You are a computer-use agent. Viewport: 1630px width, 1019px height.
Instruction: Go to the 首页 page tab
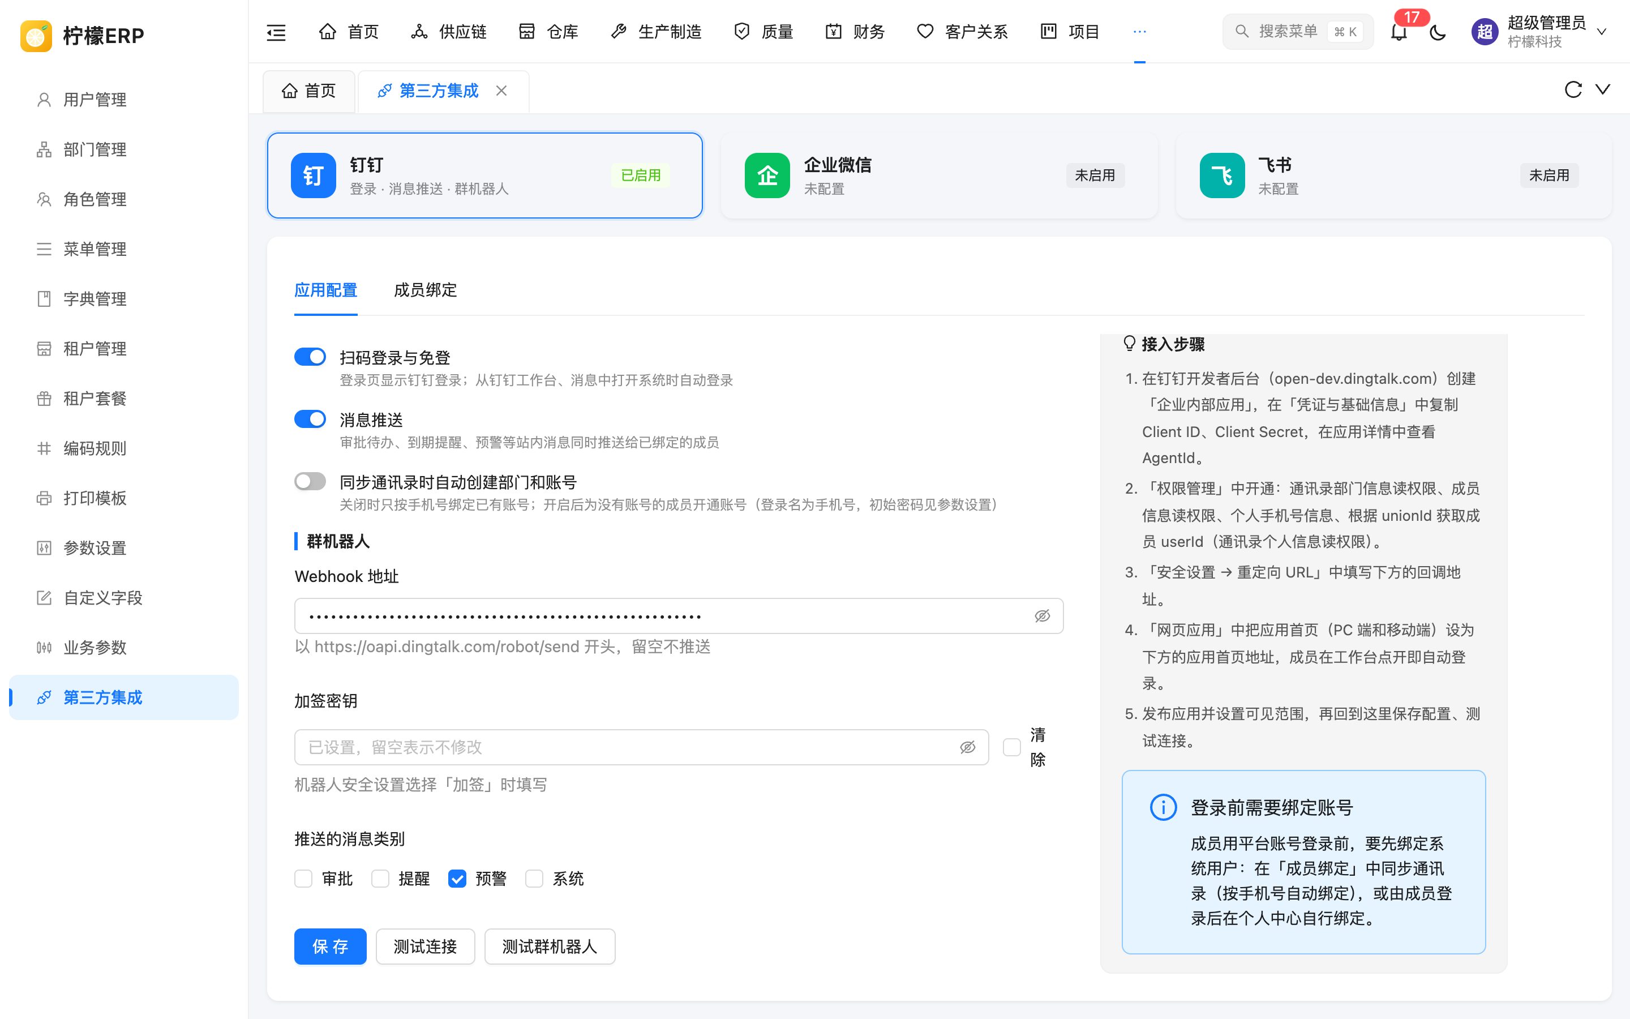click(308, 91)
